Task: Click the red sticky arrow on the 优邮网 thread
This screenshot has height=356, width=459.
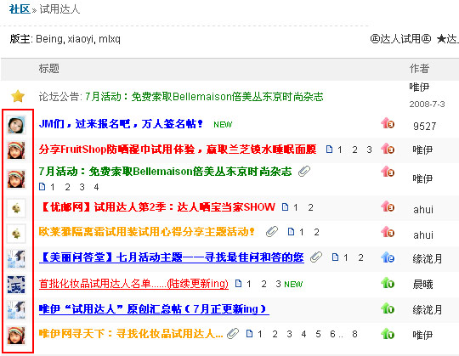Action: 388,207
